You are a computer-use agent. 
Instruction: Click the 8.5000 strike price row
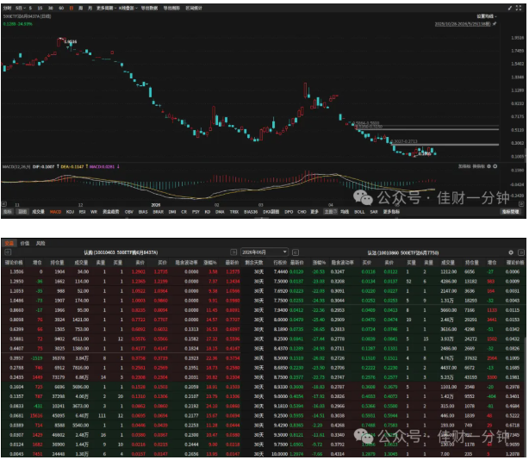tap(263, 358)
